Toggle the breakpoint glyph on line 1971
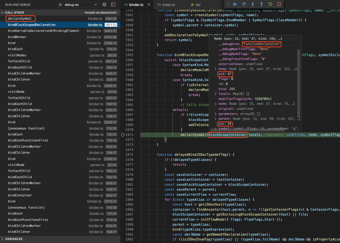 coord(123,135)
